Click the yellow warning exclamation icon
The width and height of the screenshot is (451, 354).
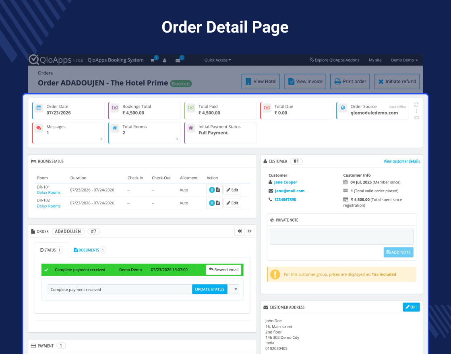tap(275, 274)
